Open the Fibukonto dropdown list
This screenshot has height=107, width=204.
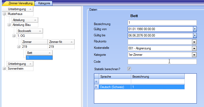(194, 42)
